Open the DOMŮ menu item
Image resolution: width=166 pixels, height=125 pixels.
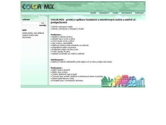(93, 13)
